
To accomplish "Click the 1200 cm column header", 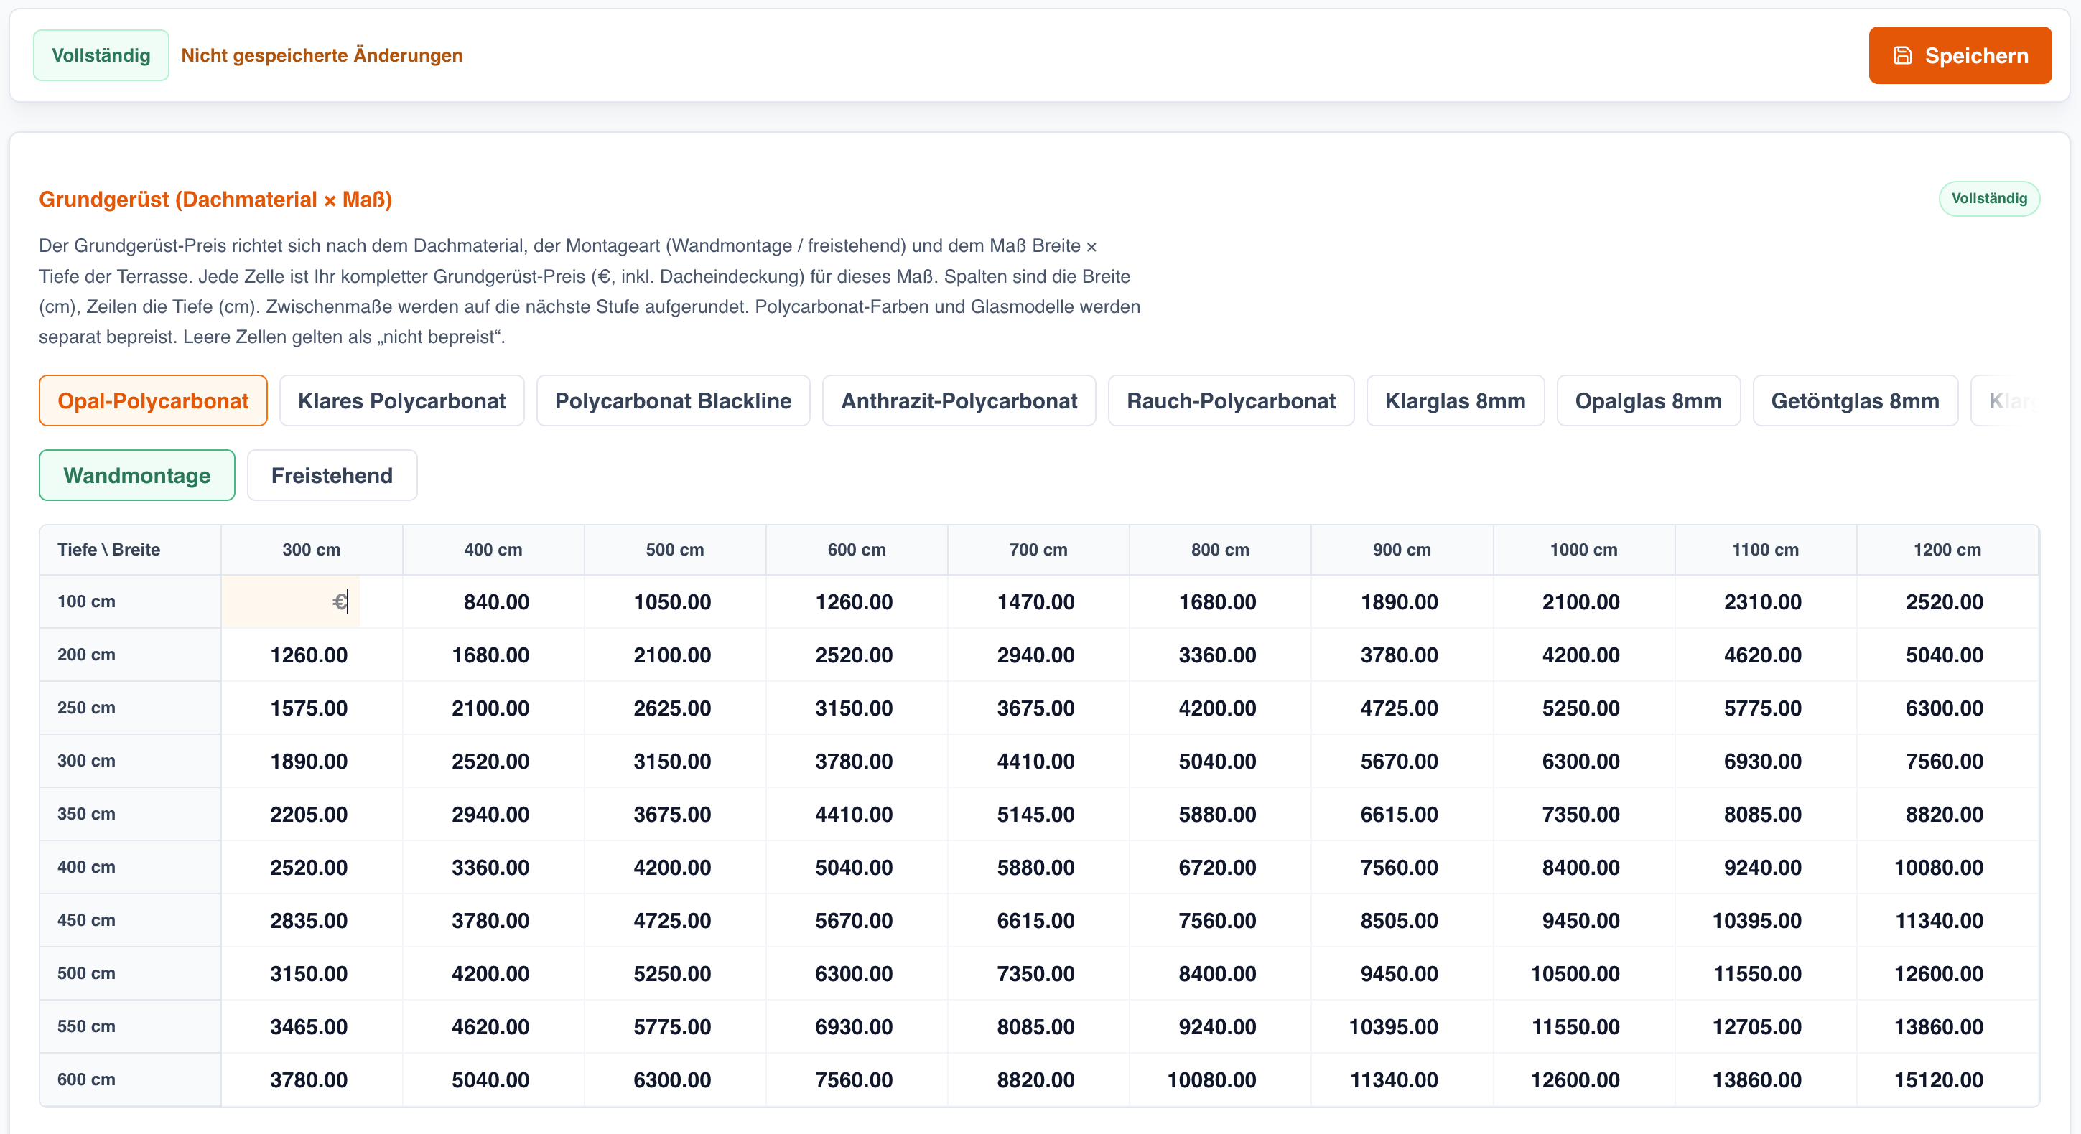I will [1947, 549].
